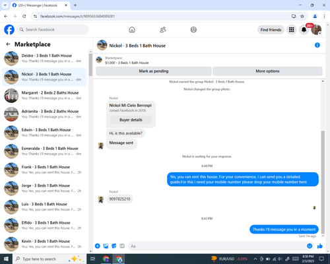Click the chat list scrollbar

click(x=90, y=65)
